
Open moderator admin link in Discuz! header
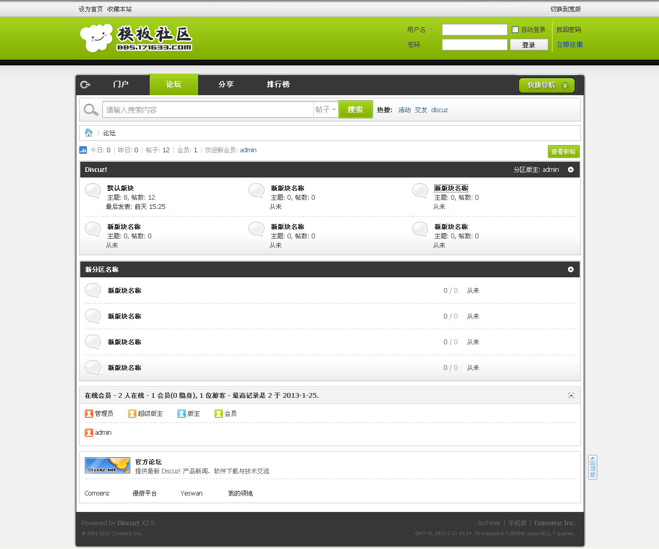coord(550,170)
